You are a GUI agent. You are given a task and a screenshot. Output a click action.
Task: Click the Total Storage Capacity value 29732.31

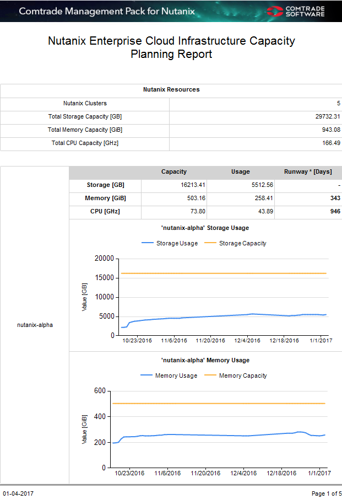324,116
